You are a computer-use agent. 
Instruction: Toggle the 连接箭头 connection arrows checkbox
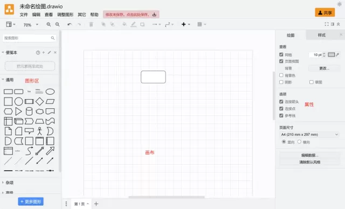click(281, 101)
